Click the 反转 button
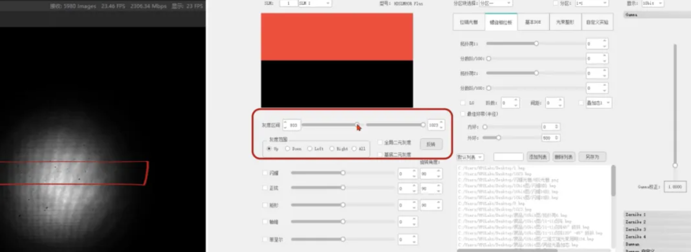691x252 pixels. coord(431,144)
